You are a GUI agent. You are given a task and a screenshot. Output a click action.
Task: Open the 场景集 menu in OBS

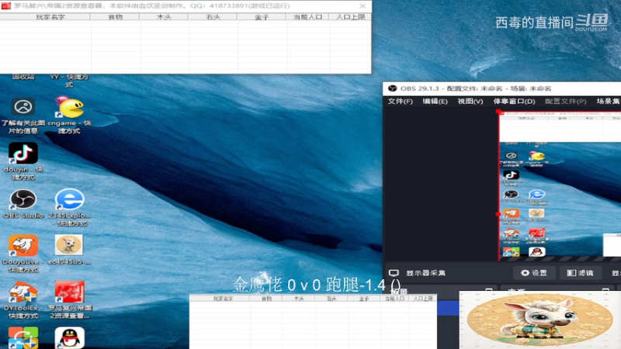point(609,102)
